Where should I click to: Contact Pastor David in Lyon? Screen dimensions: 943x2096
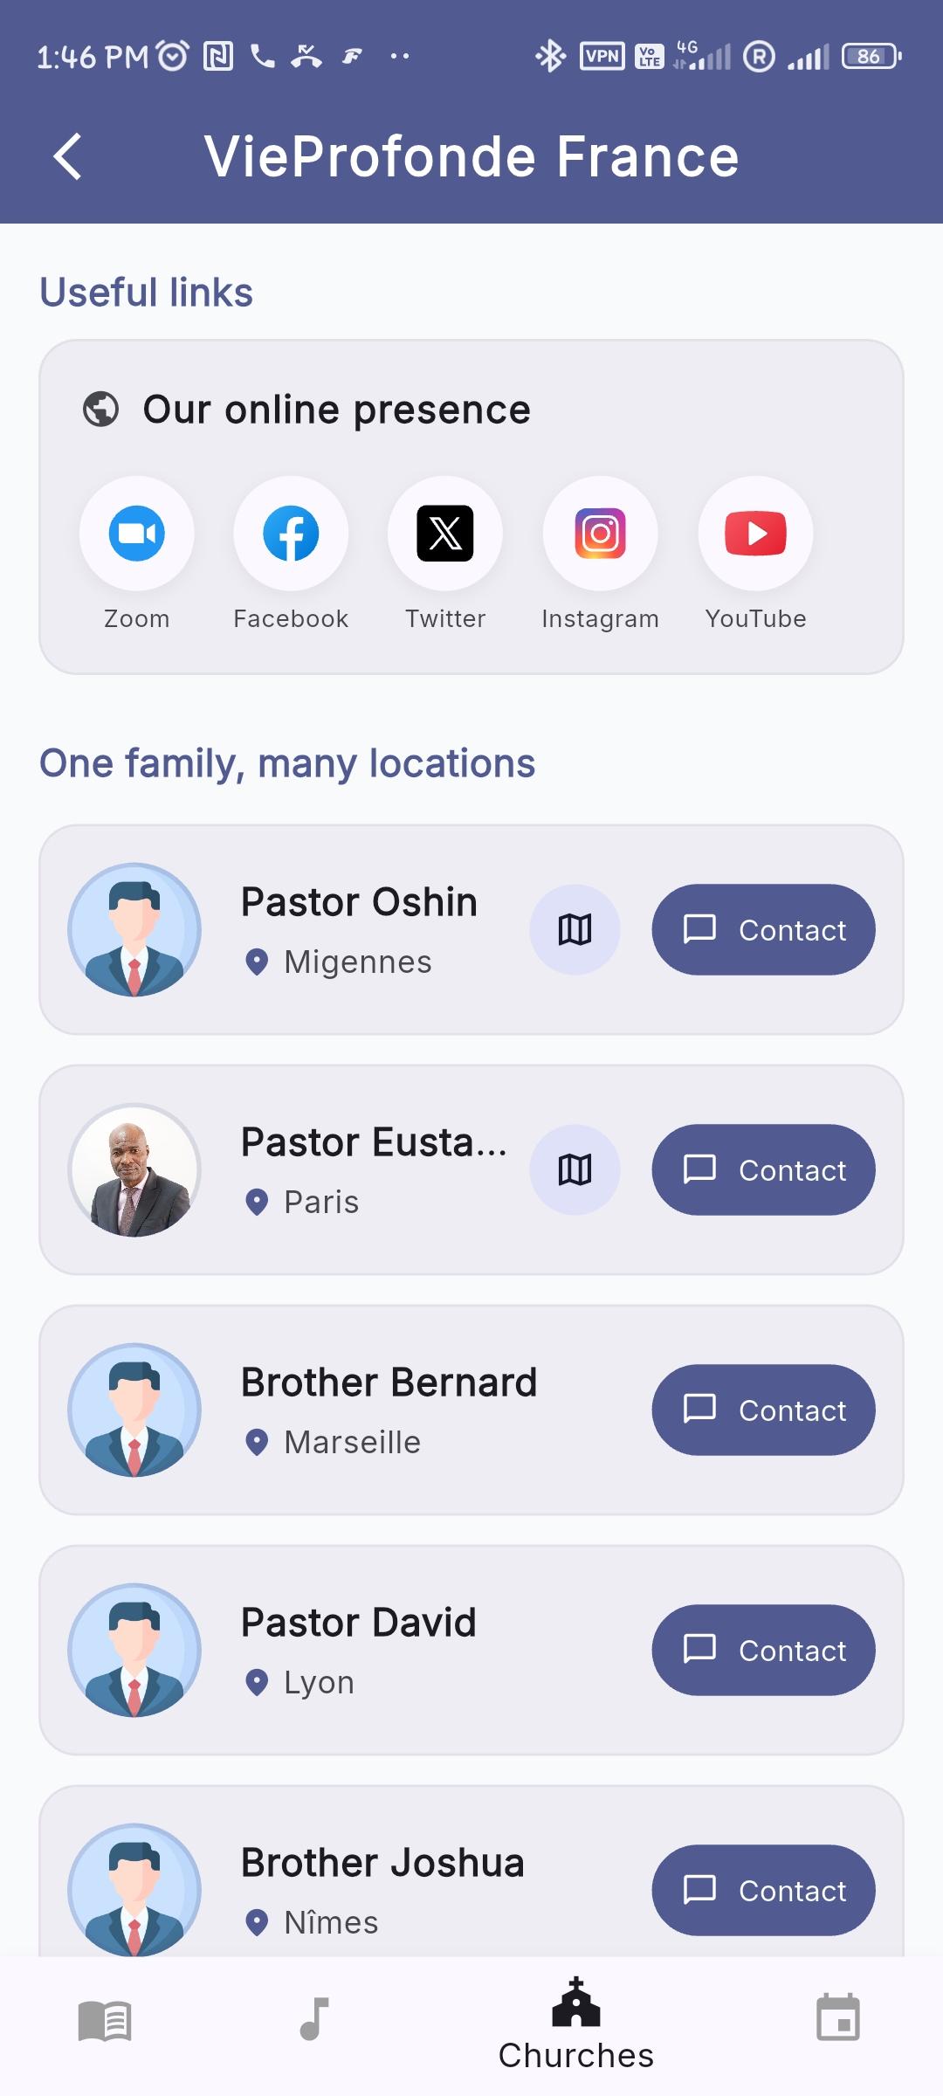pos(763,1650)
